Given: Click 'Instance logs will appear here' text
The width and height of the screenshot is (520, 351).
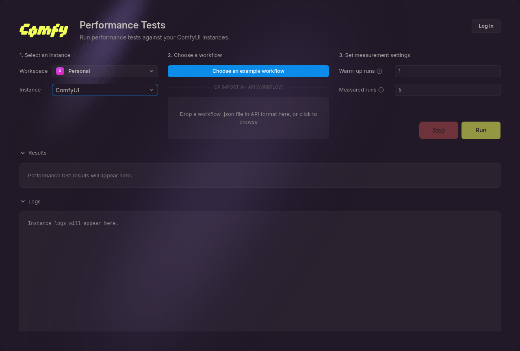Looking at the screenshot, I should point(73,224).
